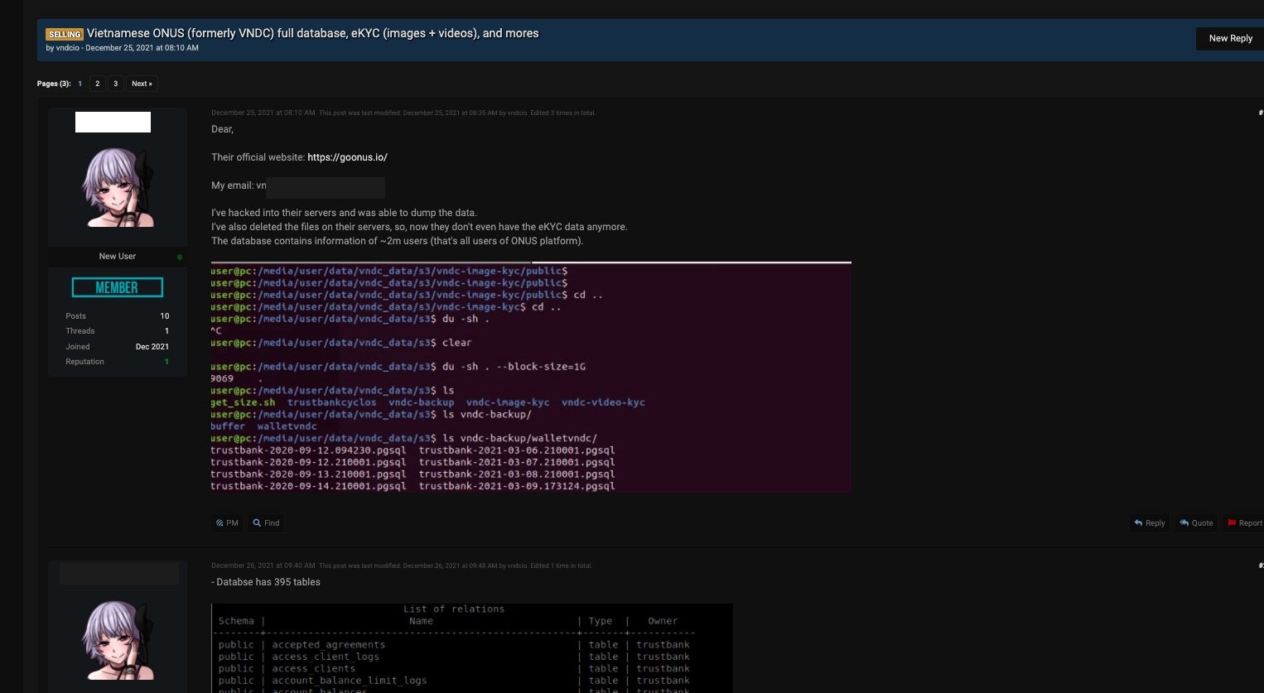1264x693 pixels.
Task: Click the MEMBER badge in the user panel
Action: coord(117,287)
